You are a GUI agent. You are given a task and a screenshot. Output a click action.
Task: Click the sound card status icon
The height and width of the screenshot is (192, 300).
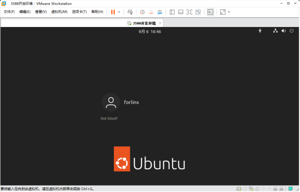click(x=263, y=189)
